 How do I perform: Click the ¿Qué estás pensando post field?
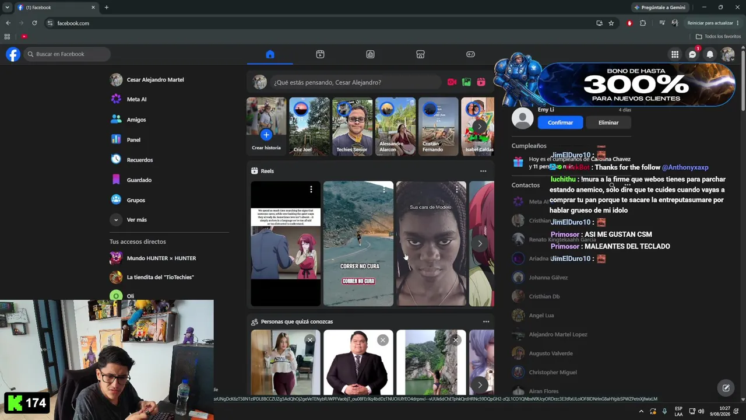(x=356, y=82)
